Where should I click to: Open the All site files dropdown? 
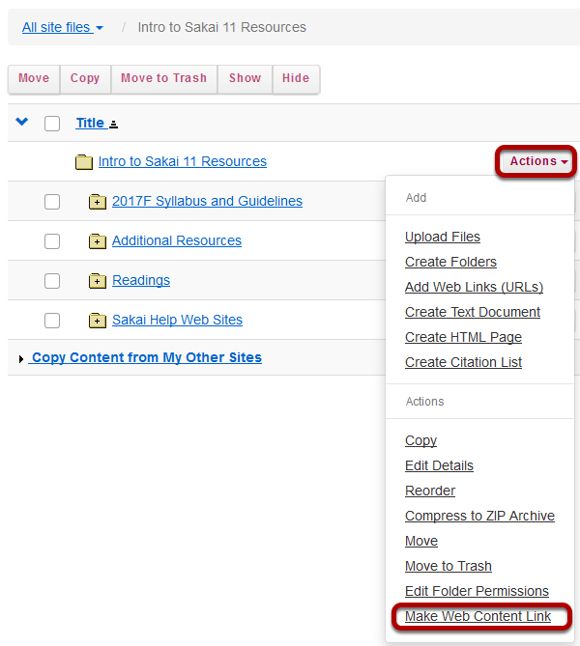tap(63, 27)
